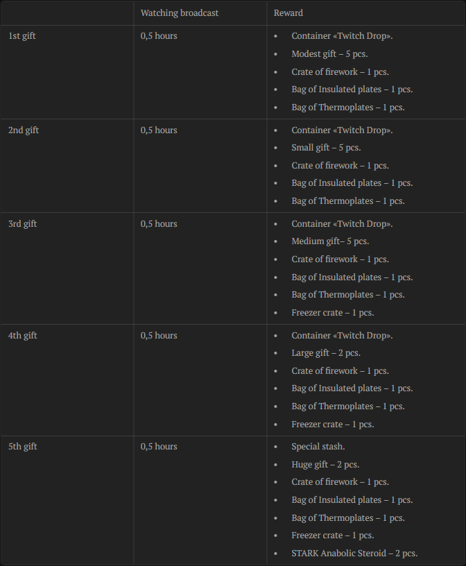Screen dimensions: 466x566
Task: Select the "2nd gift" row label
Action: 24,130
